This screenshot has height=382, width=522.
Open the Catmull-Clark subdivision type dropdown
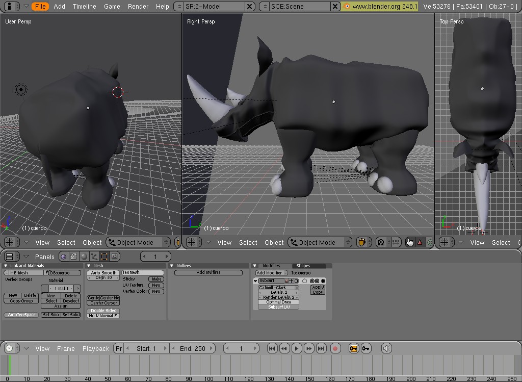coord(279,288)
